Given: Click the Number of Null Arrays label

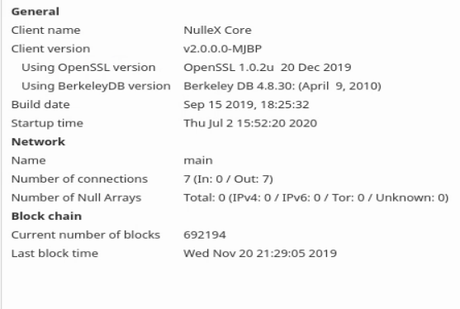Looking at the screenshot, I should [x=76, y=197].
